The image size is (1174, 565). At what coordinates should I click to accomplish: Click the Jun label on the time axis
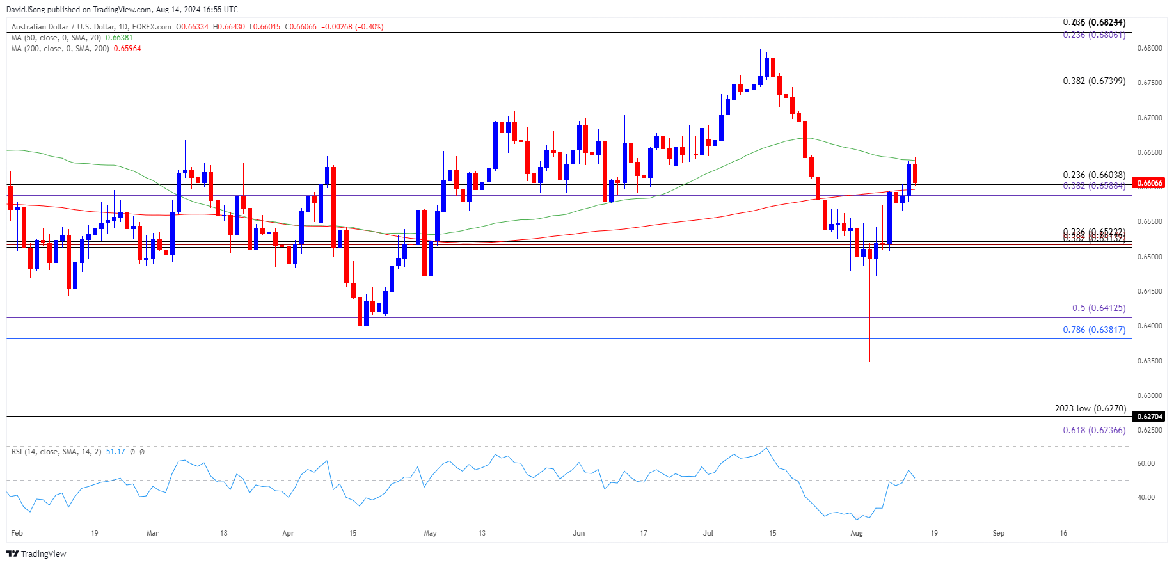579,533
